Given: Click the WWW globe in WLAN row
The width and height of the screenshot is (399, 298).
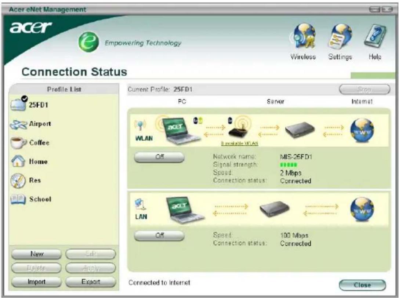Looking at the screenshot, I should tap(362, 130).
